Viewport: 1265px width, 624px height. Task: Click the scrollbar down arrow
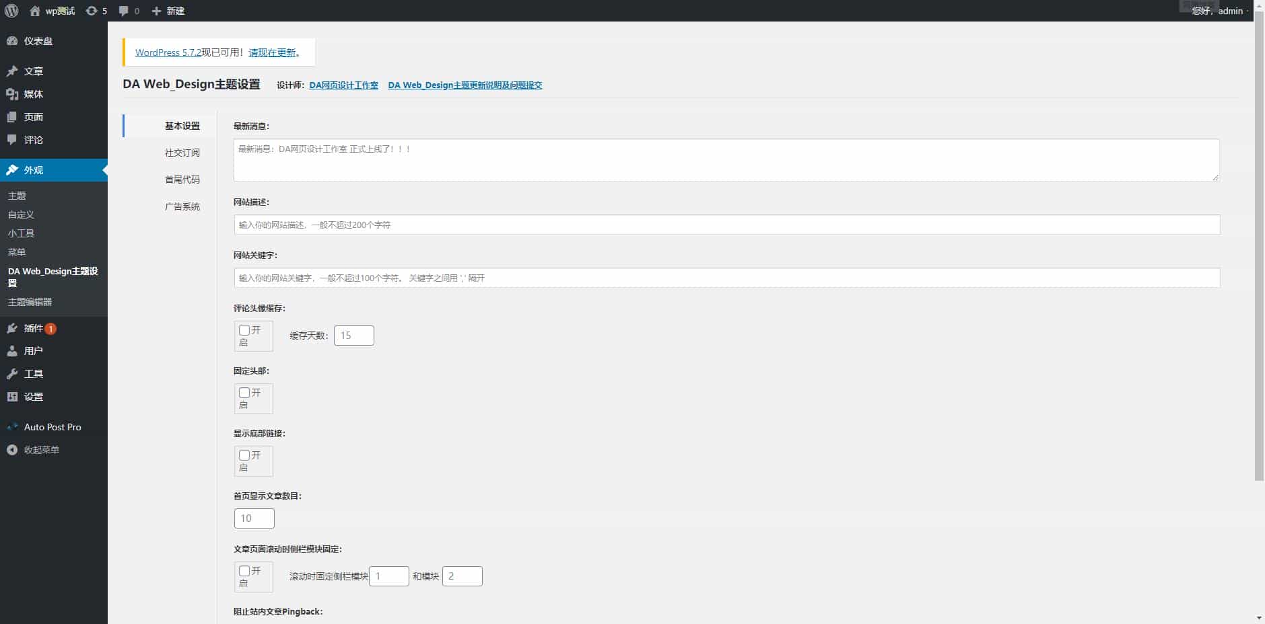1259,618
